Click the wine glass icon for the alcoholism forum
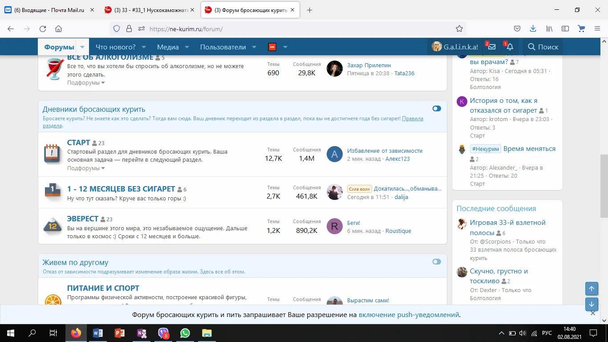Viewport: 608px width, 342px height. (56, 69)
